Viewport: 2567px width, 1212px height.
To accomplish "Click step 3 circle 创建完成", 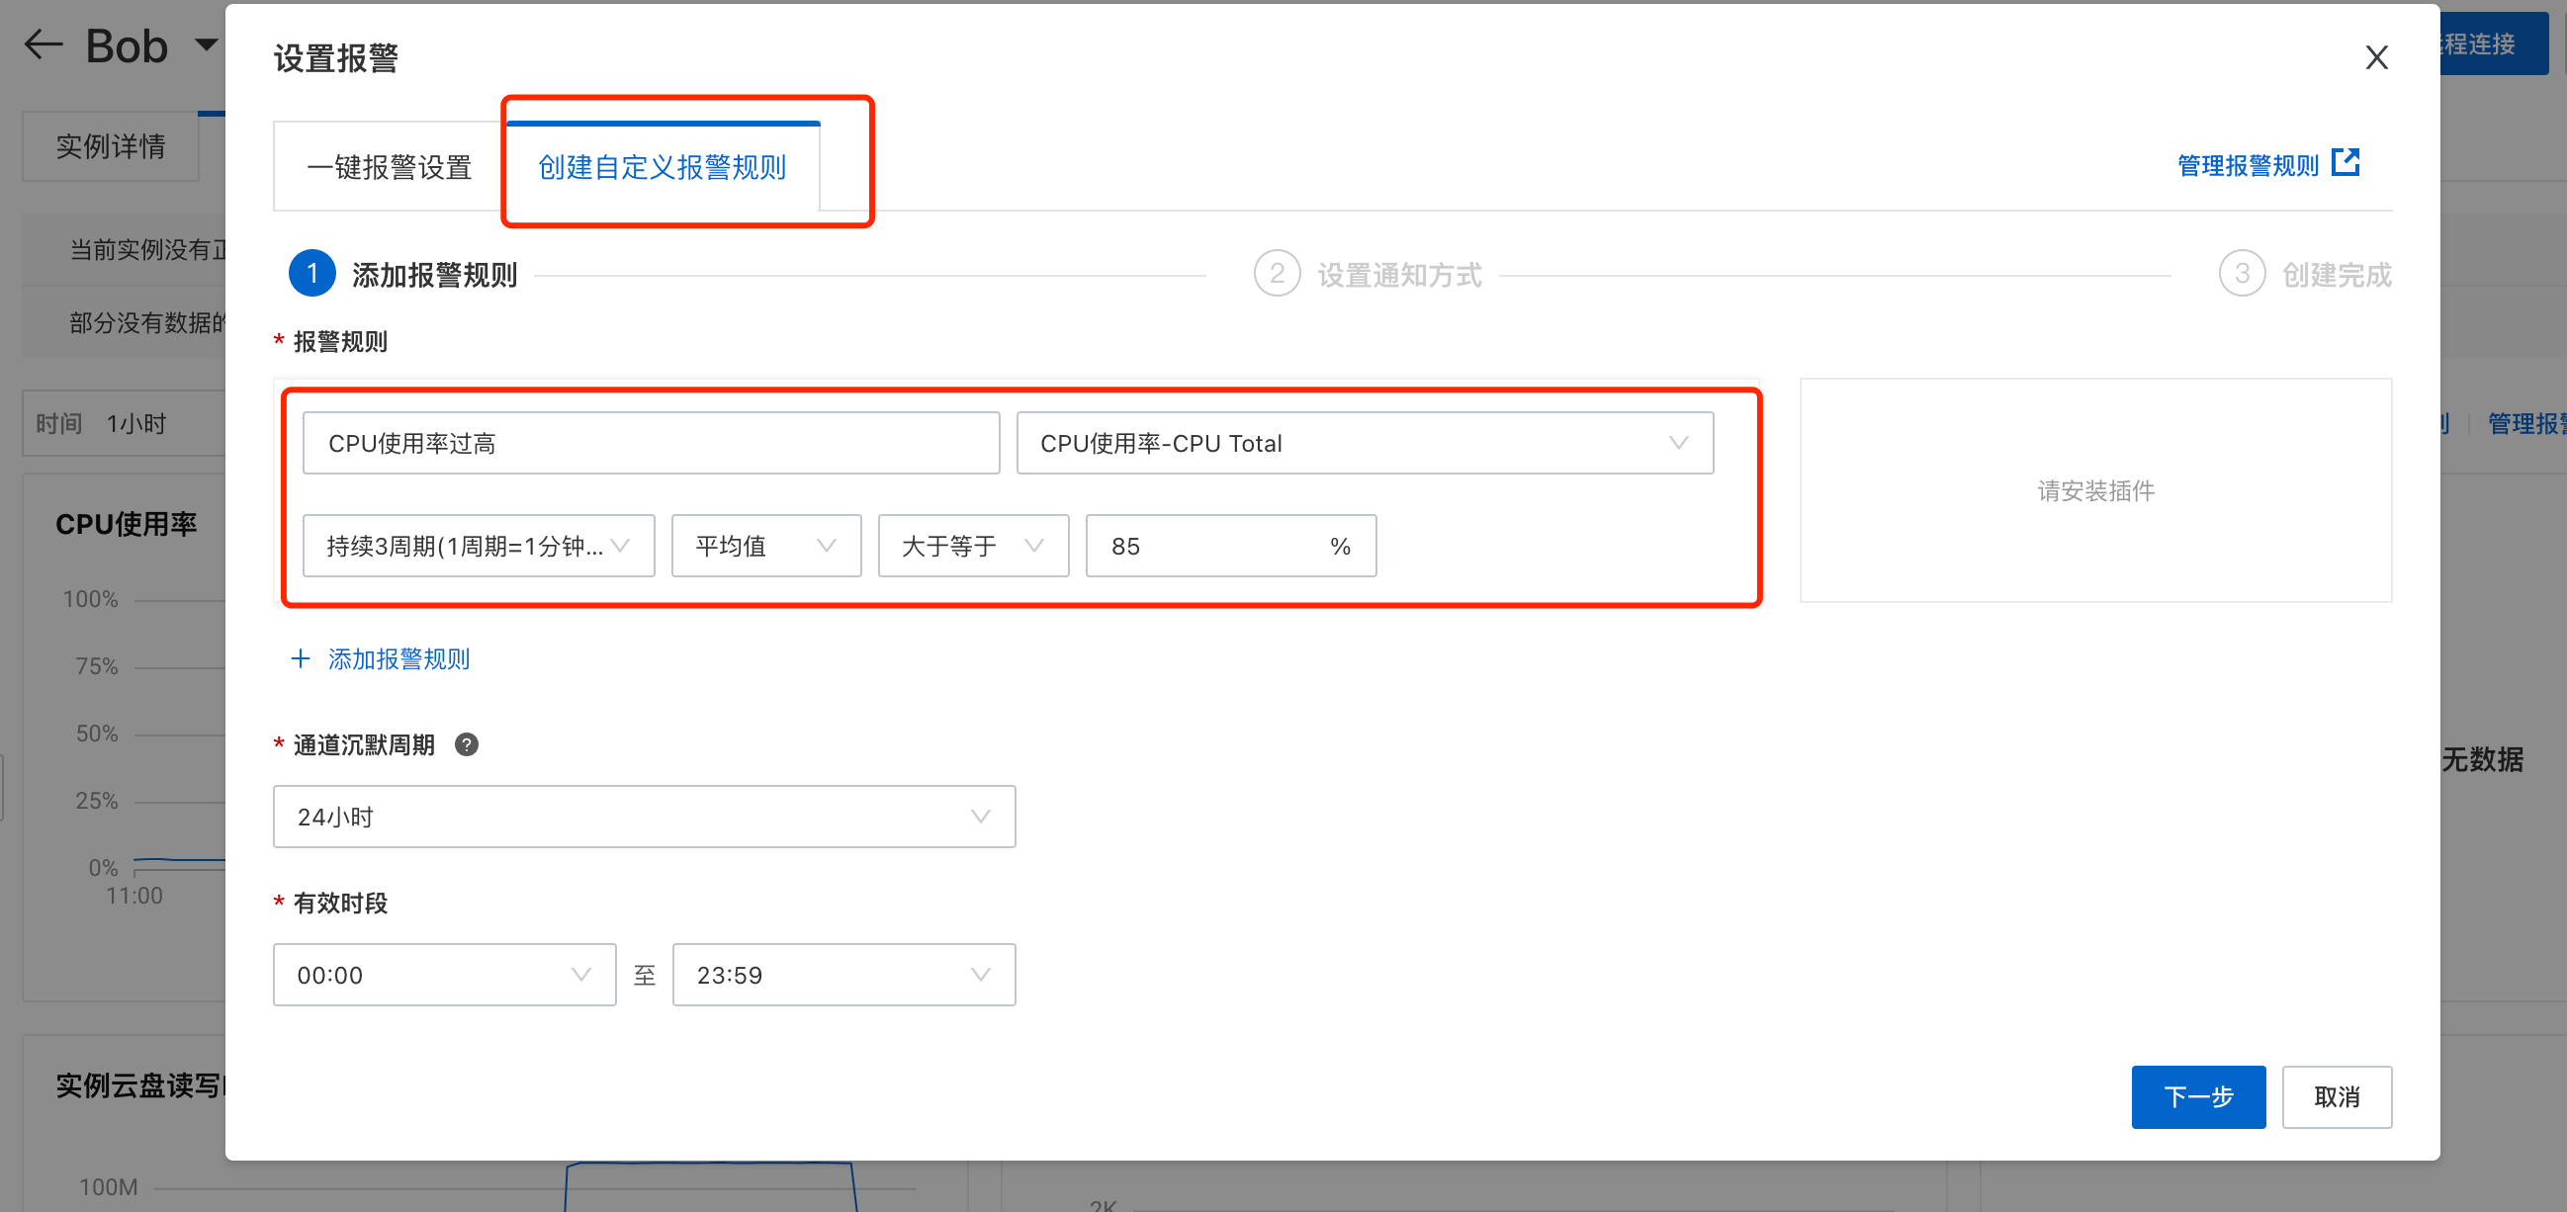I will (2241, 274).
